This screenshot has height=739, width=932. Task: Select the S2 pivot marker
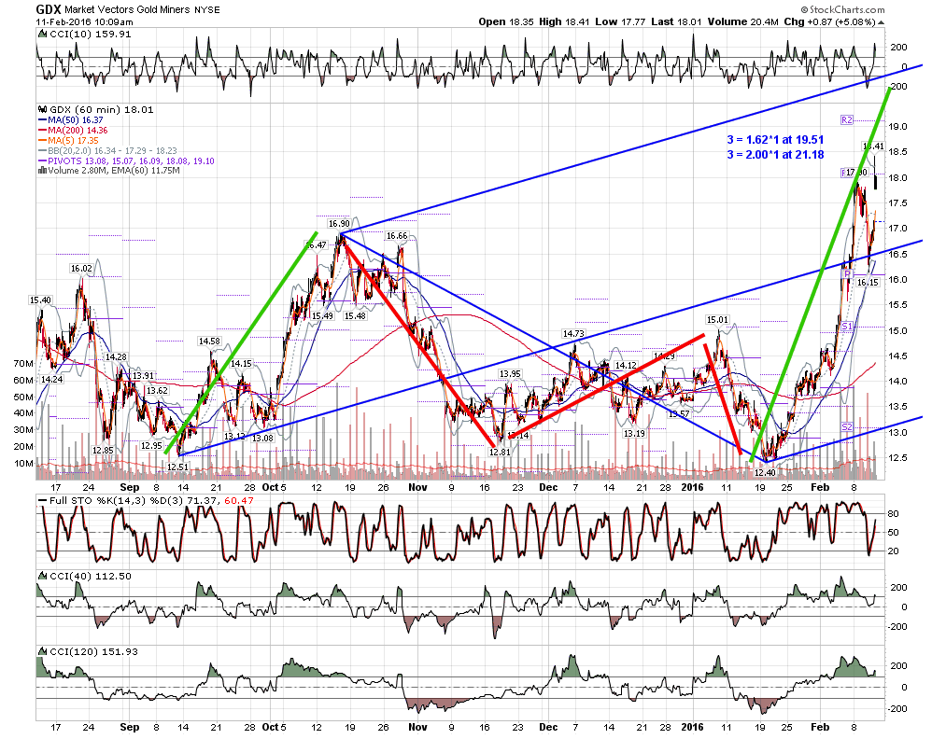click(x=847, y=427)
